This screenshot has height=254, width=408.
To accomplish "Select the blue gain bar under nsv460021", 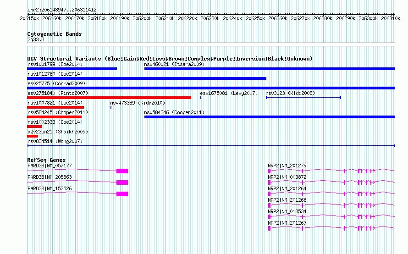I will coord(270,69).
